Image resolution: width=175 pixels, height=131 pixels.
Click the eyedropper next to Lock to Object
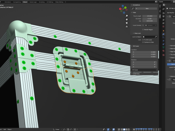tap(156, 37)
